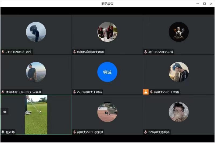This screenshot has width=215, height=143.
Task: Click the muted mic icon beside 高尔夫2201-李治洪
Action: (x=74, y=132)
